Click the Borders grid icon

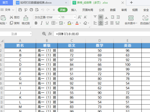coord(53,23)
